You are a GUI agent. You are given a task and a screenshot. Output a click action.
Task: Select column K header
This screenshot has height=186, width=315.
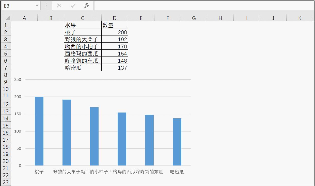(300, 18)
